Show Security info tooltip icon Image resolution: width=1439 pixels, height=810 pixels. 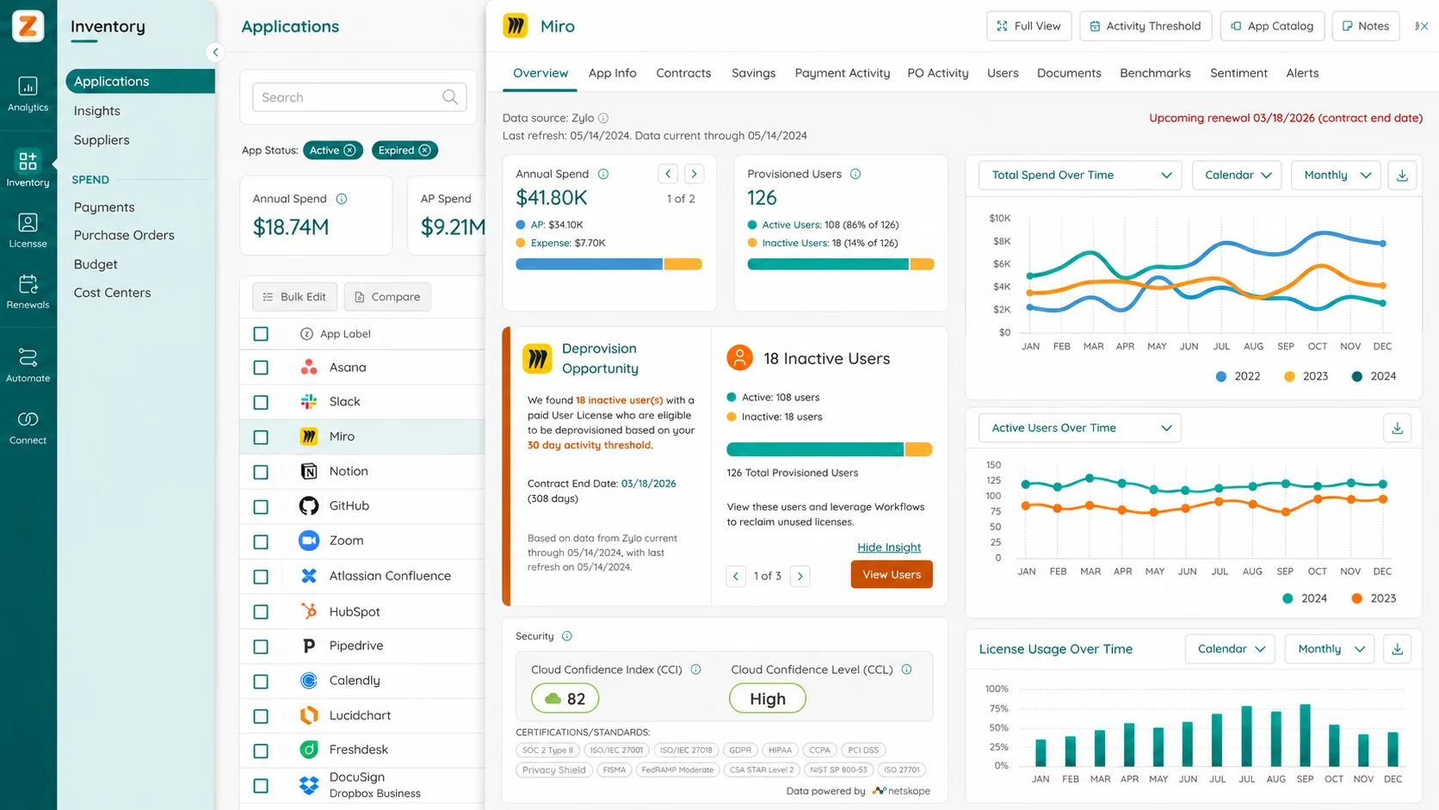(567, 636)
